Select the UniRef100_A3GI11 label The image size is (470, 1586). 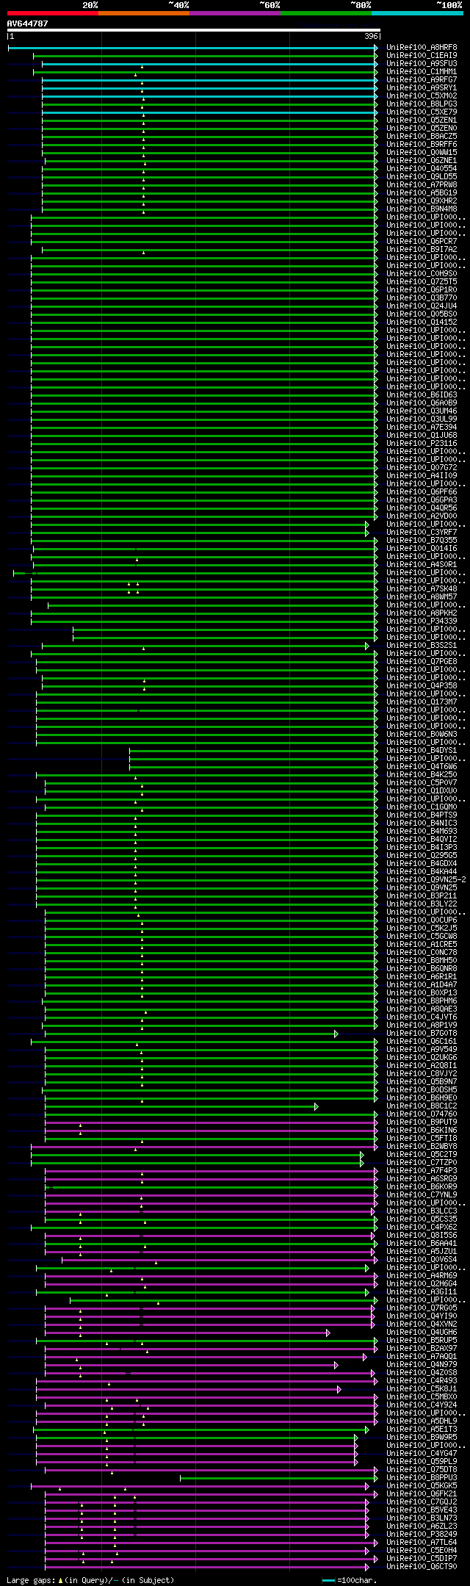(x=422, y=1292)
